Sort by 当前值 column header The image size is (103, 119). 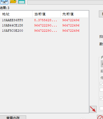[x=46, y=14]
